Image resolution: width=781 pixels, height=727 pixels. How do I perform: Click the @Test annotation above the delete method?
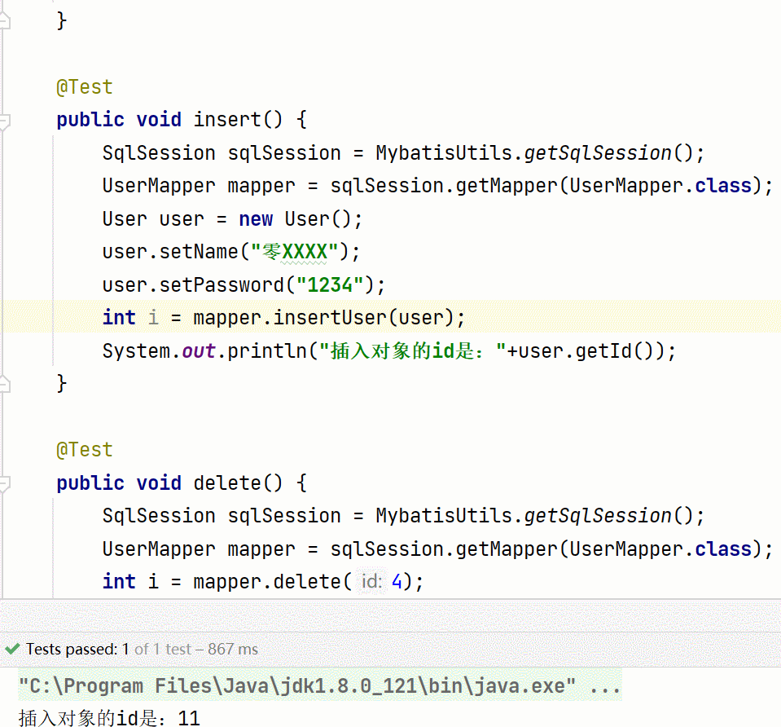pos(85,450)
